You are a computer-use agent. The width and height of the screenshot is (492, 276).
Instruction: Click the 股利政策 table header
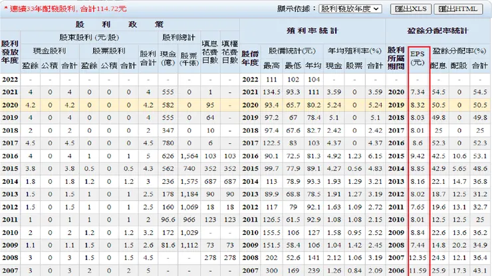coord(120,25)
